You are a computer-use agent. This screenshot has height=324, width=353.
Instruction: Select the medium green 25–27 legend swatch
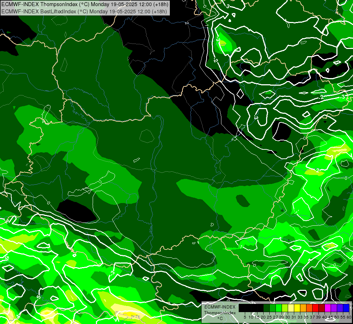click(x=273, y=308)
